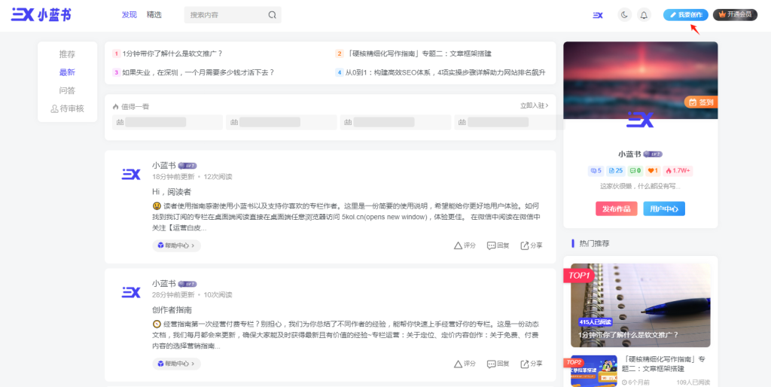The width and height of the screenshot is (771, 387).
Task: Open headline 如果失业，在深圳
Action: pos(198,72)
